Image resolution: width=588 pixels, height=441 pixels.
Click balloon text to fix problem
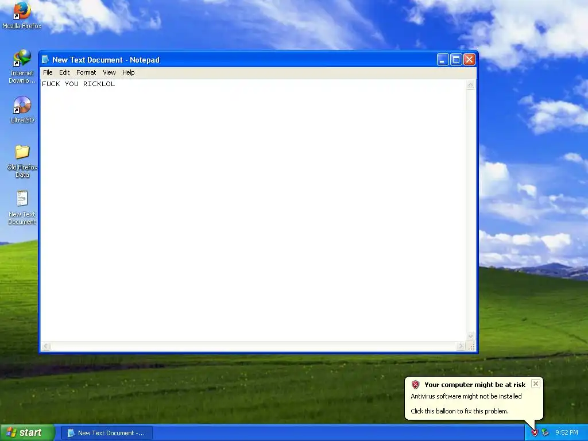tap(459, 411)
